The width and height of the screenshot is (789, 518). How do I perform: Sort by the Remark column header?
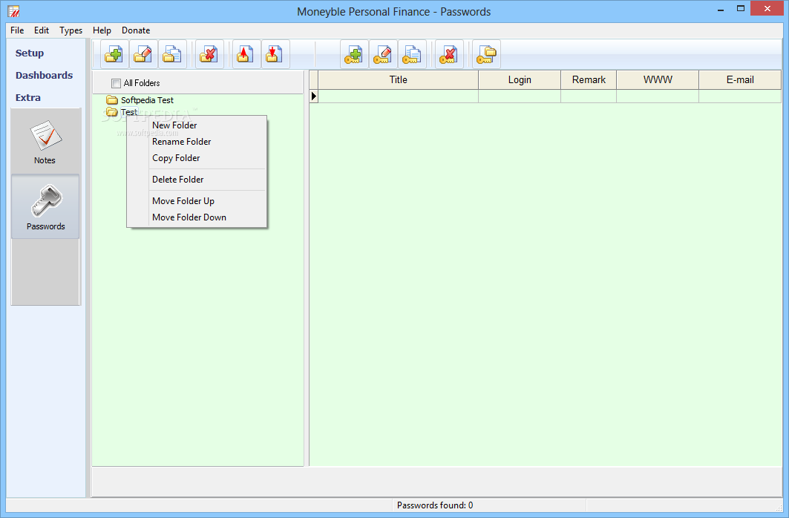[x=589, y=80]
